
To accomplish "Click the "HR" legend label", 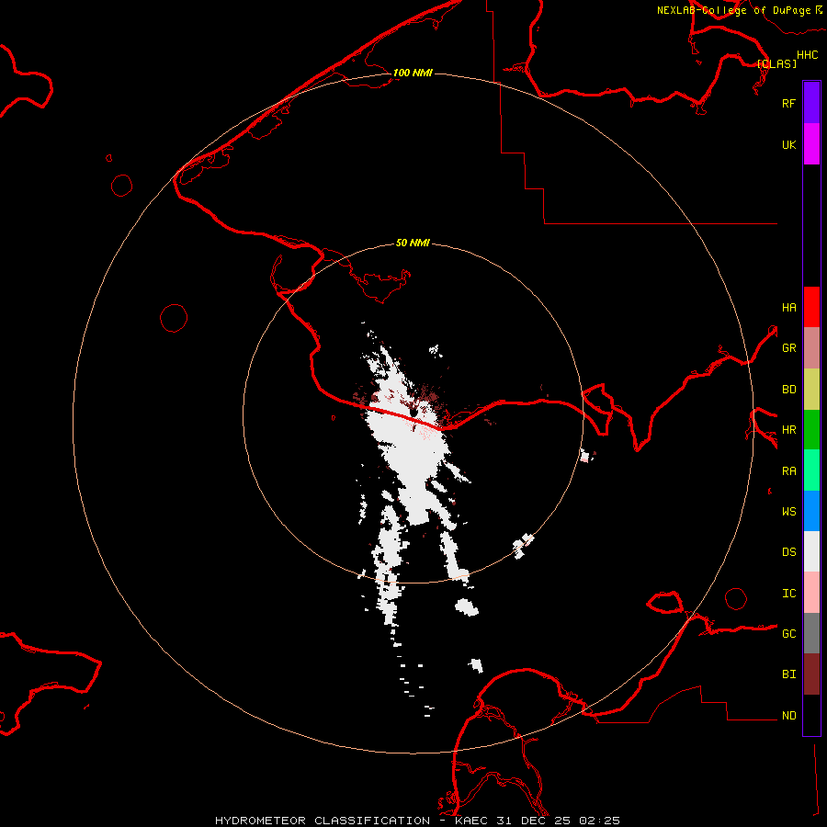I will [x=788, y=429].
